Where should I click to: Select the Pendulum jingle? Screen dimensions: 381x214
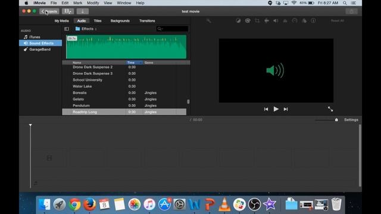coord(124,106)
